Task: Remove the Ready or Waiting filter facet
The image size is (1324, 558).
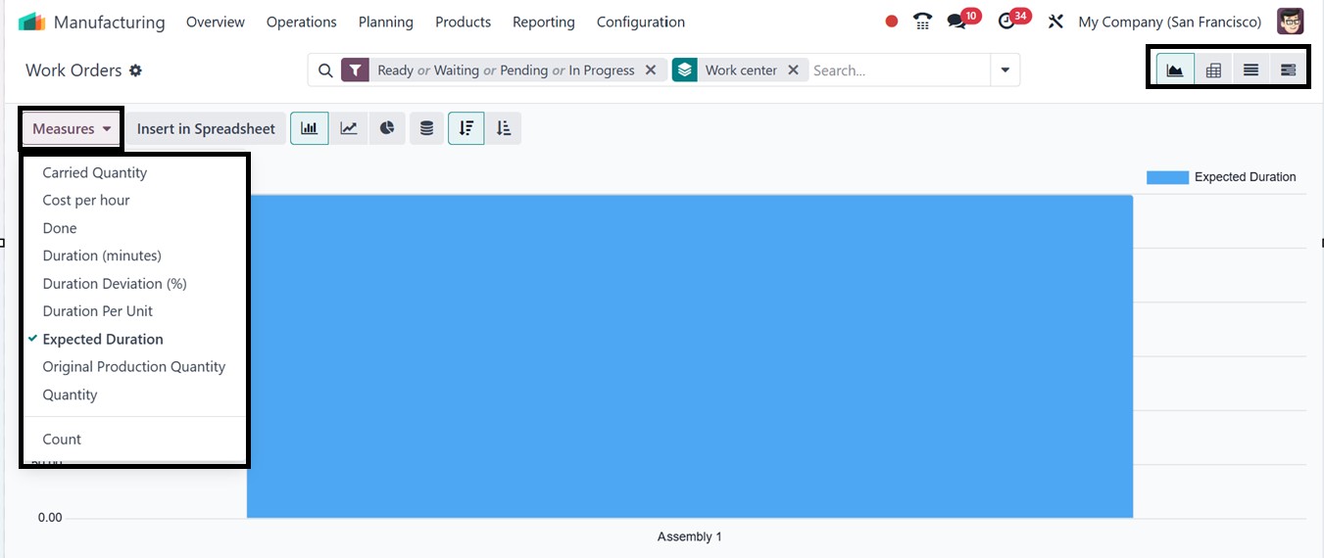Action: coord(651,70)
